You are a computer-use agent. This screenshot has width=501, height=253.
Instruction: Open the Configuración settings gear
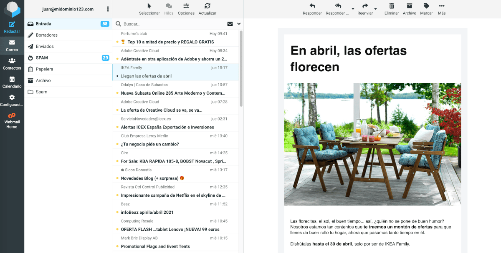pos(12,97)
